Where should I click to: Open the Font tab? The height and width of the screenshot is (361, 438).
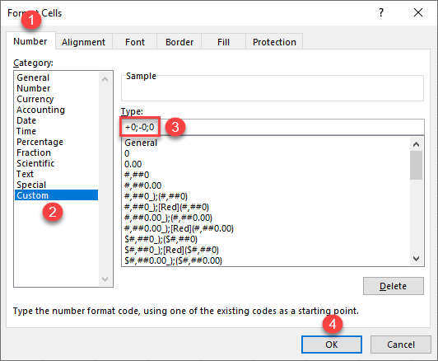tap(135, 42)
